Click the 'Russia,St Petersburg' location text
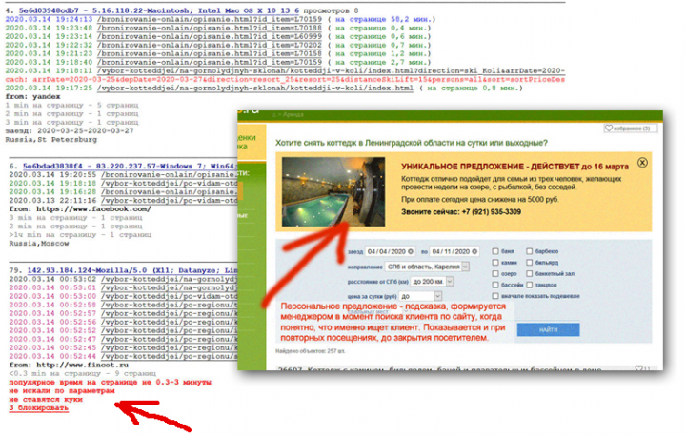The height and width of the screenshot is (435, 686). tap(51, 140)
